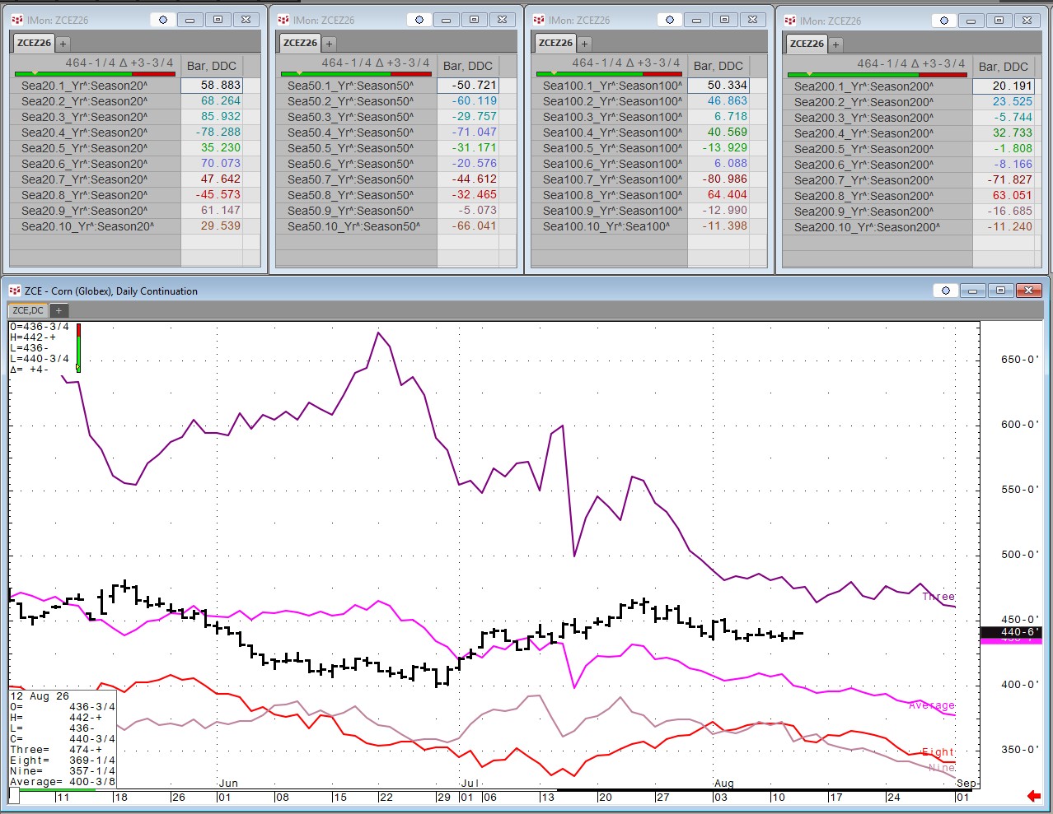
Task: Click the plus tab button in the Season50 IMon window
Action: [329, 43]
